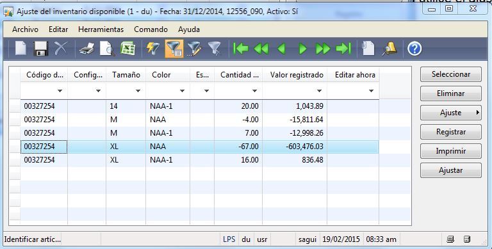Click the 19/02/2015 date in status bar
Image resolution: width=492 pixels, height=249 pixels.
(x=341, y=239)
